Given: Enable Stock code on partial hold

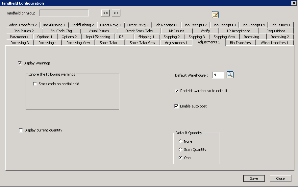Looking at the screenshot, I should (x=35, y=84).
